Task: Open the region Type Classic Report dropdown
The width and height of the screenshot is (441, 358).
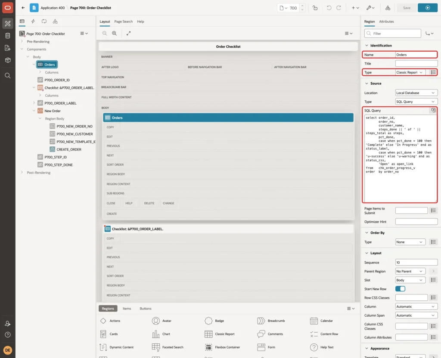Action: pyautogui.click(x=410, y=72)
